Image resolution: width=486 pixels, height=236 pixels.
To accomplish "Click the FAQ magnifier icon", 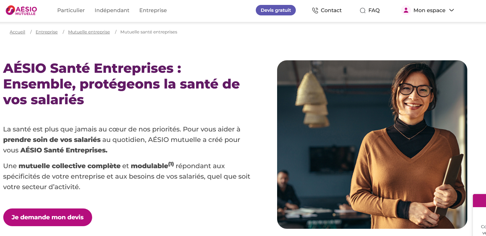I will pyautogui.click(x=363, y=10).
